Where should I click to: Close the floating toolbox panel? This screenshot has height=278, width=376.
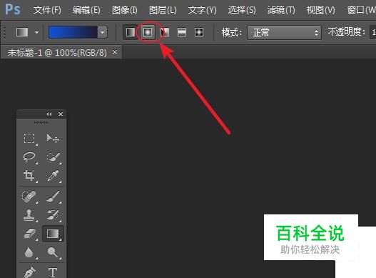pos(61,114)
